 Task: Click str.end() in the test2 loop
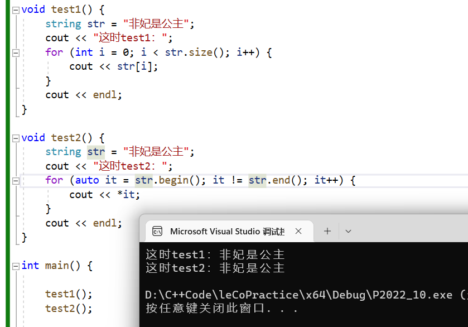click(x=275, y=180)
